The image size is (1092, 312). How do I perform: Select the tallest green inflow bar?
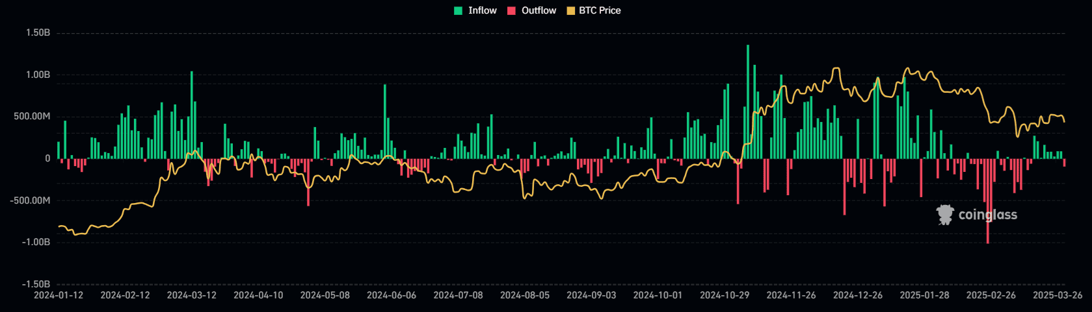(x=748, y=101)
